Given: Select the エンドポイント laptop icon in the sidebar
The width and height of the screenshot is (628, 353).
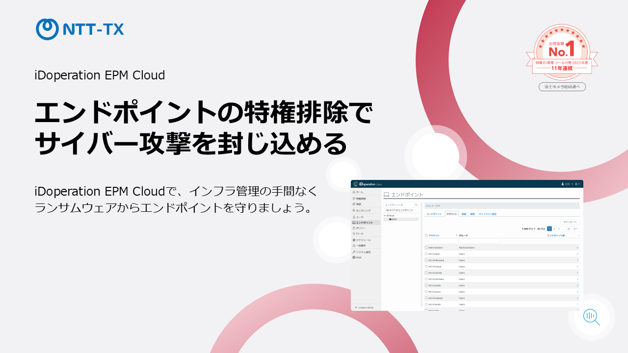Looking at the screenshot, I should tap(353, 223).
